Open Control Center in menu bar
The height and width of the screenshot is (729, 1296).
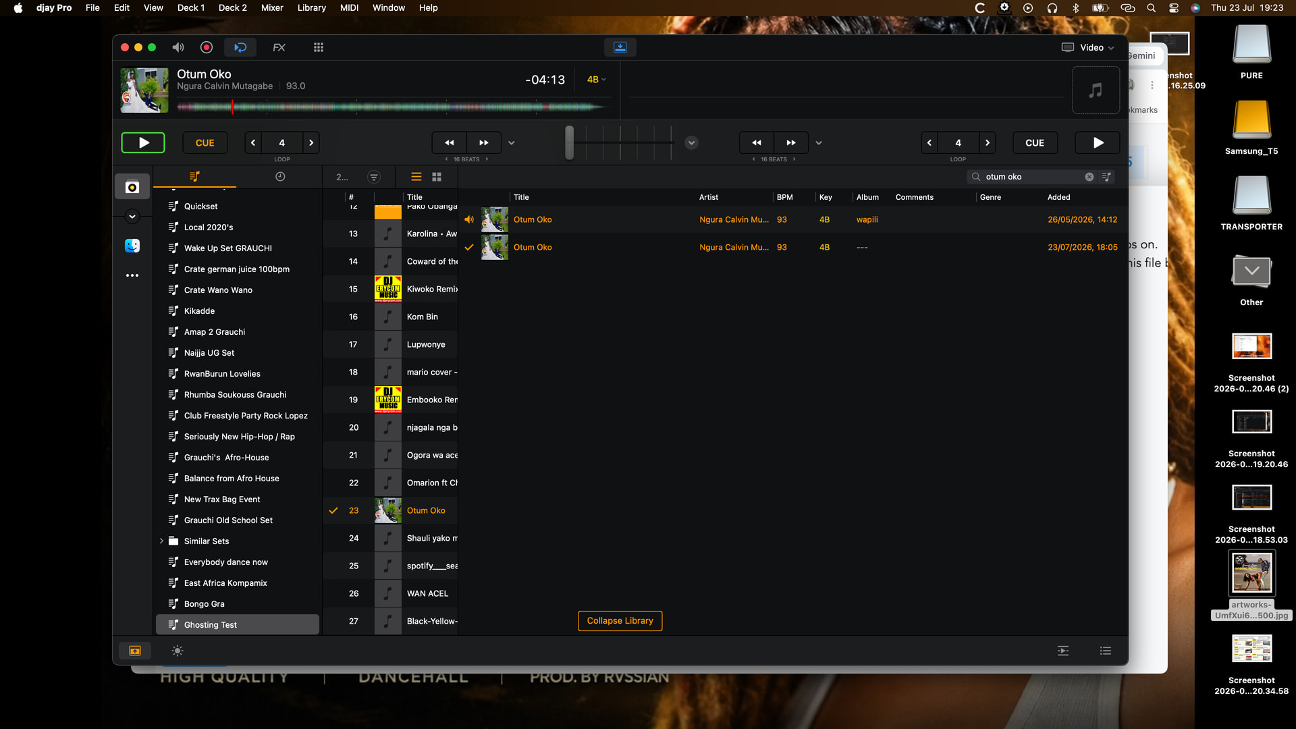click(x=1174, y=8)
